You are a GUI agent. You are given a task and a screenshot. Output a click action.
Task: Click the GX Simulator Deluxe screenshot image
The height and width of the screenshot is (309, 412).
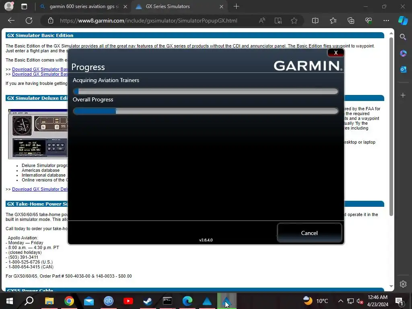[x=38, y=134]
